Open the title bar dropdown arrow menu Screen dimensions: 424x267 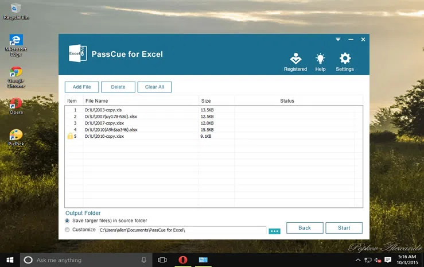tap(338, 40)
